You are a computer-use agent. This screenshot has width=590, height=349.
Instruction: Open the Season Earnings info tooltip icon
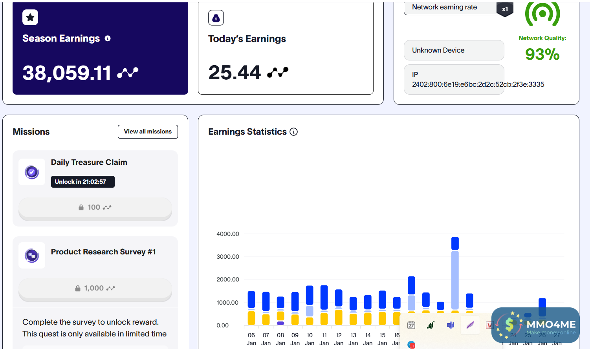[108, 38]
